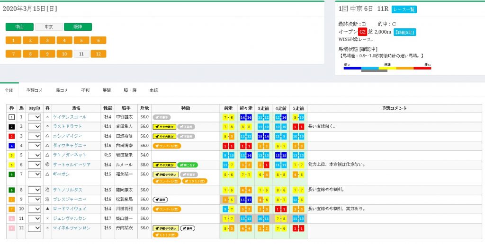Click 3走前 result 15-14 for ニシノデイジー
Image resolution: width=485 pixels, height=244 pixels.
(x=263, y=136)
